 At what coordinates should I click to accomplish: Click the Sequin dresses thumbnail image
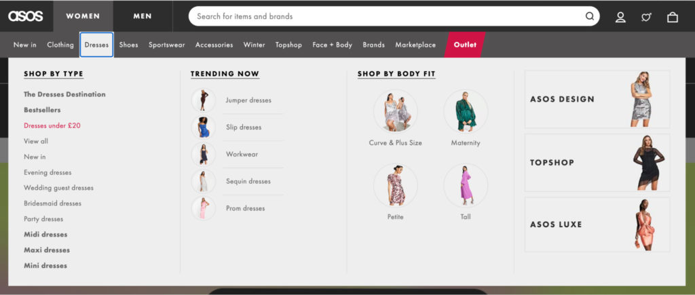tap(204, 181)
